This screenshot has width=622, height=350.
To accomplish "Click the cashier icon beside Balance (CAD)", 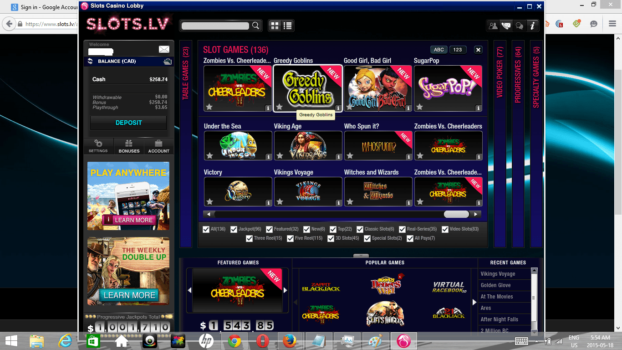I will pyautogui.click(x=167, y=61).
